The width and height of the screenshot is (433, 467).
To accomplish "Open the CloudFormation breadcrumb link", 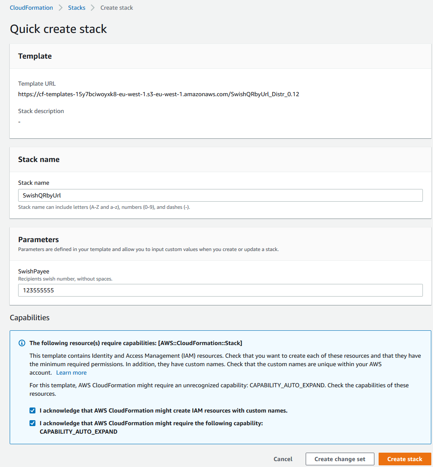I will 31,8.
